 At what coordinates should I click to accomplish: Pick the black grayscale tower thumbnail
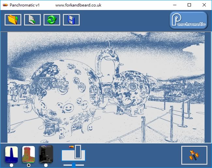[46, 154]
